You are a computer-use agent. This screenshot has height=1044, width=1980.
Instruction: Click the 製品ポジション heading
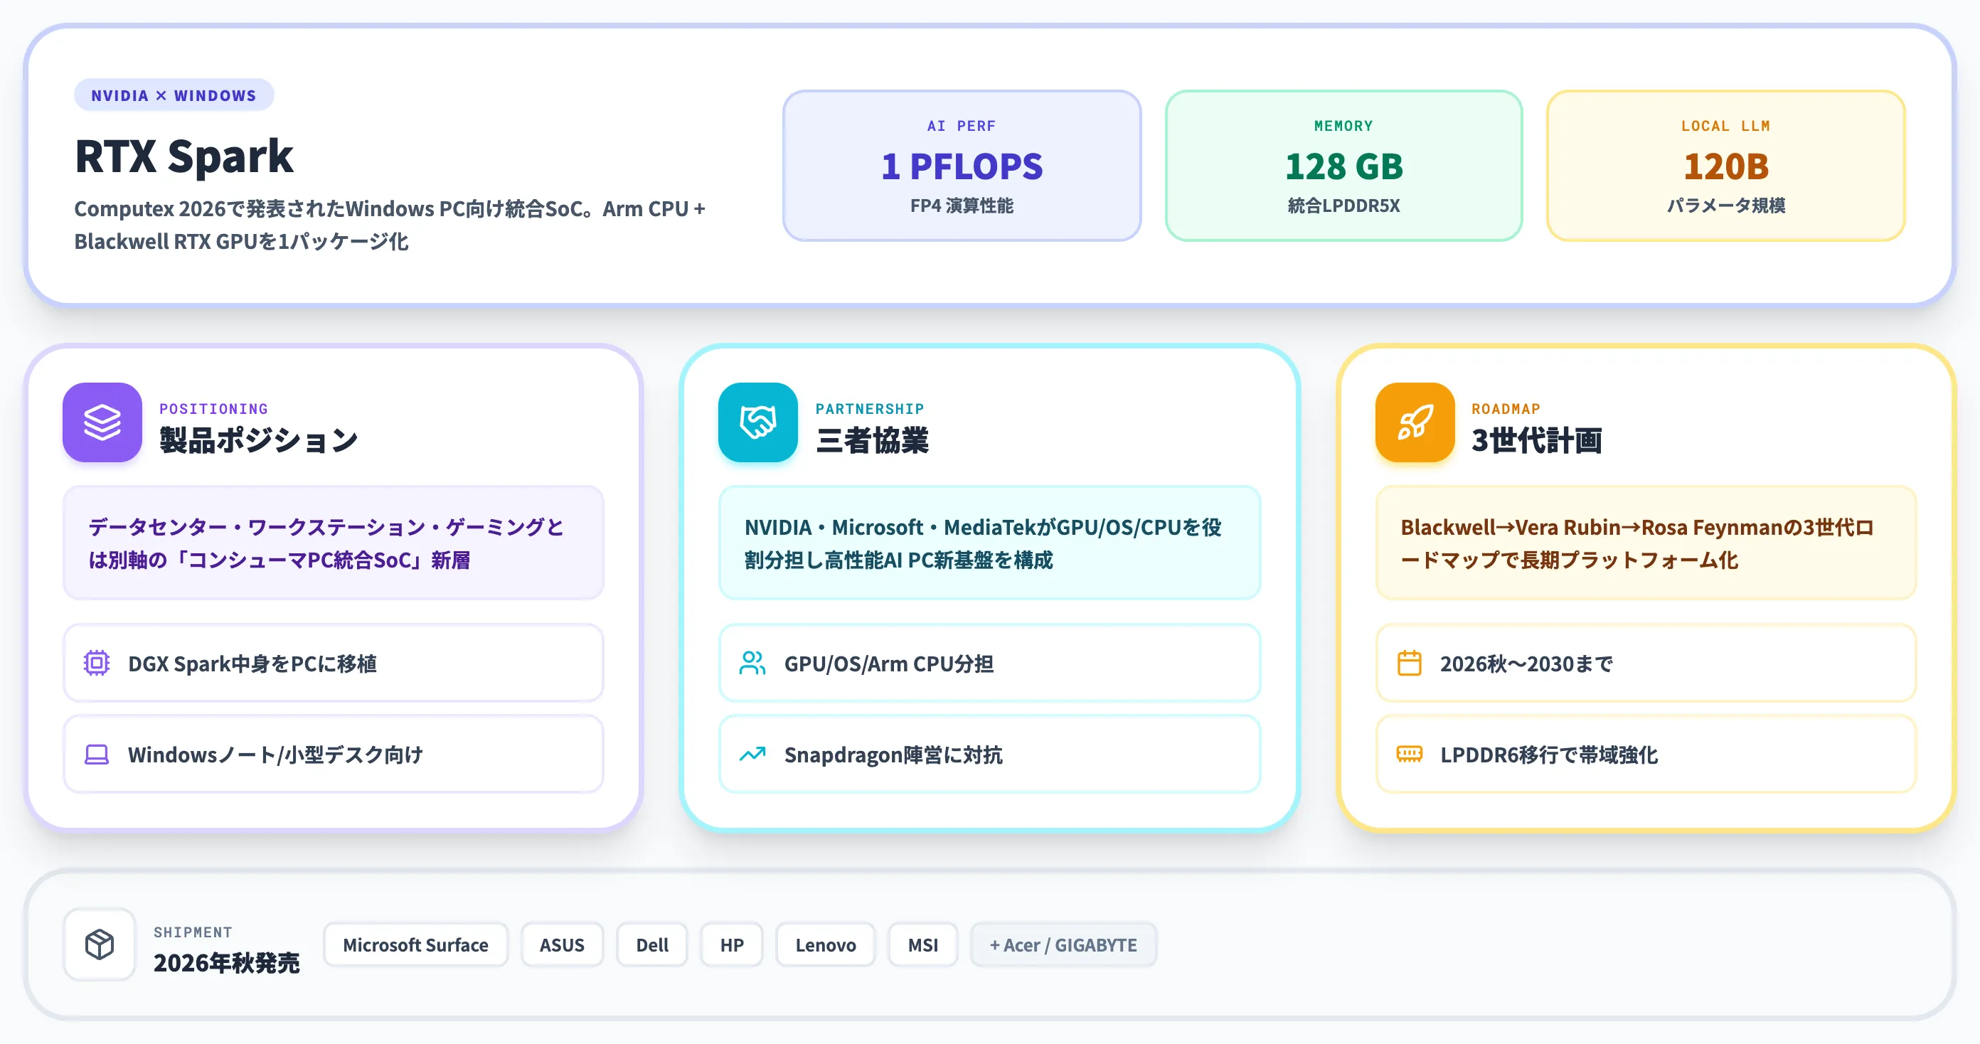coord(259,440)
